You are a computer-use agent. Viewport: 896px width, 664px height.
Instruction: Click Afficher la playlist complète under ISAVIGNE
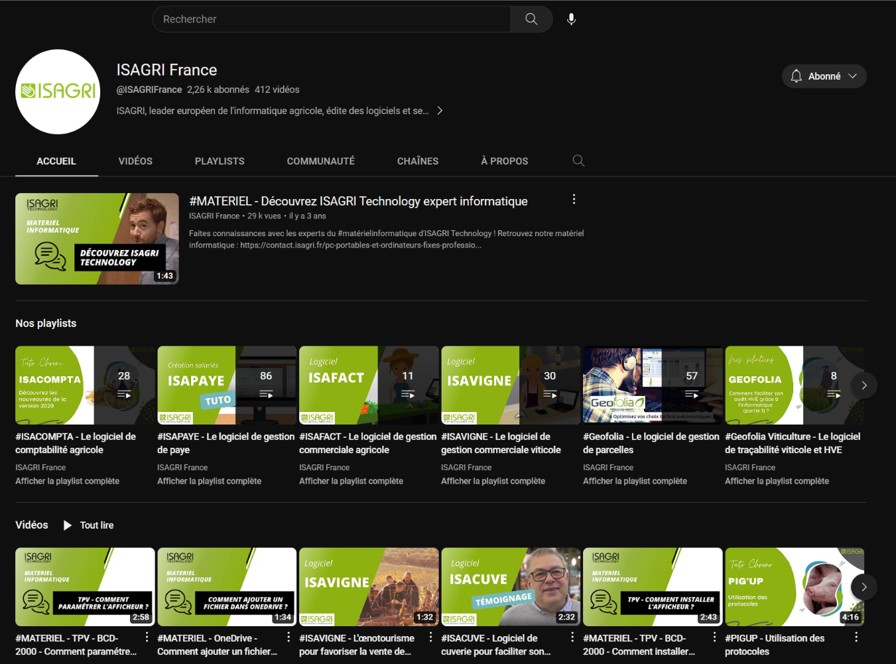[493, 481]
